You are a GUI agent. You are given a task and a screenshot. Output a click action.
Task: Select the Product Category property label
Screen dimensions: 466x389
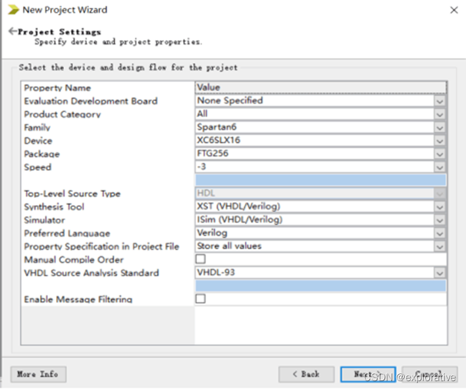coord(63,114)
